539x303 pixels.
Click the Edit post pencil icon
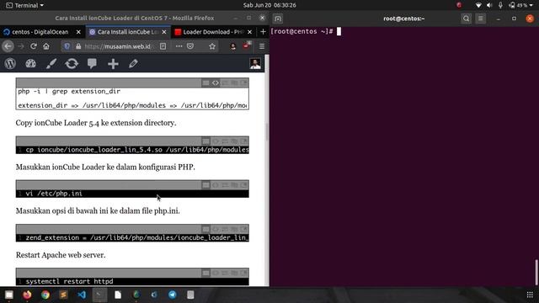[x=133, y=64]
